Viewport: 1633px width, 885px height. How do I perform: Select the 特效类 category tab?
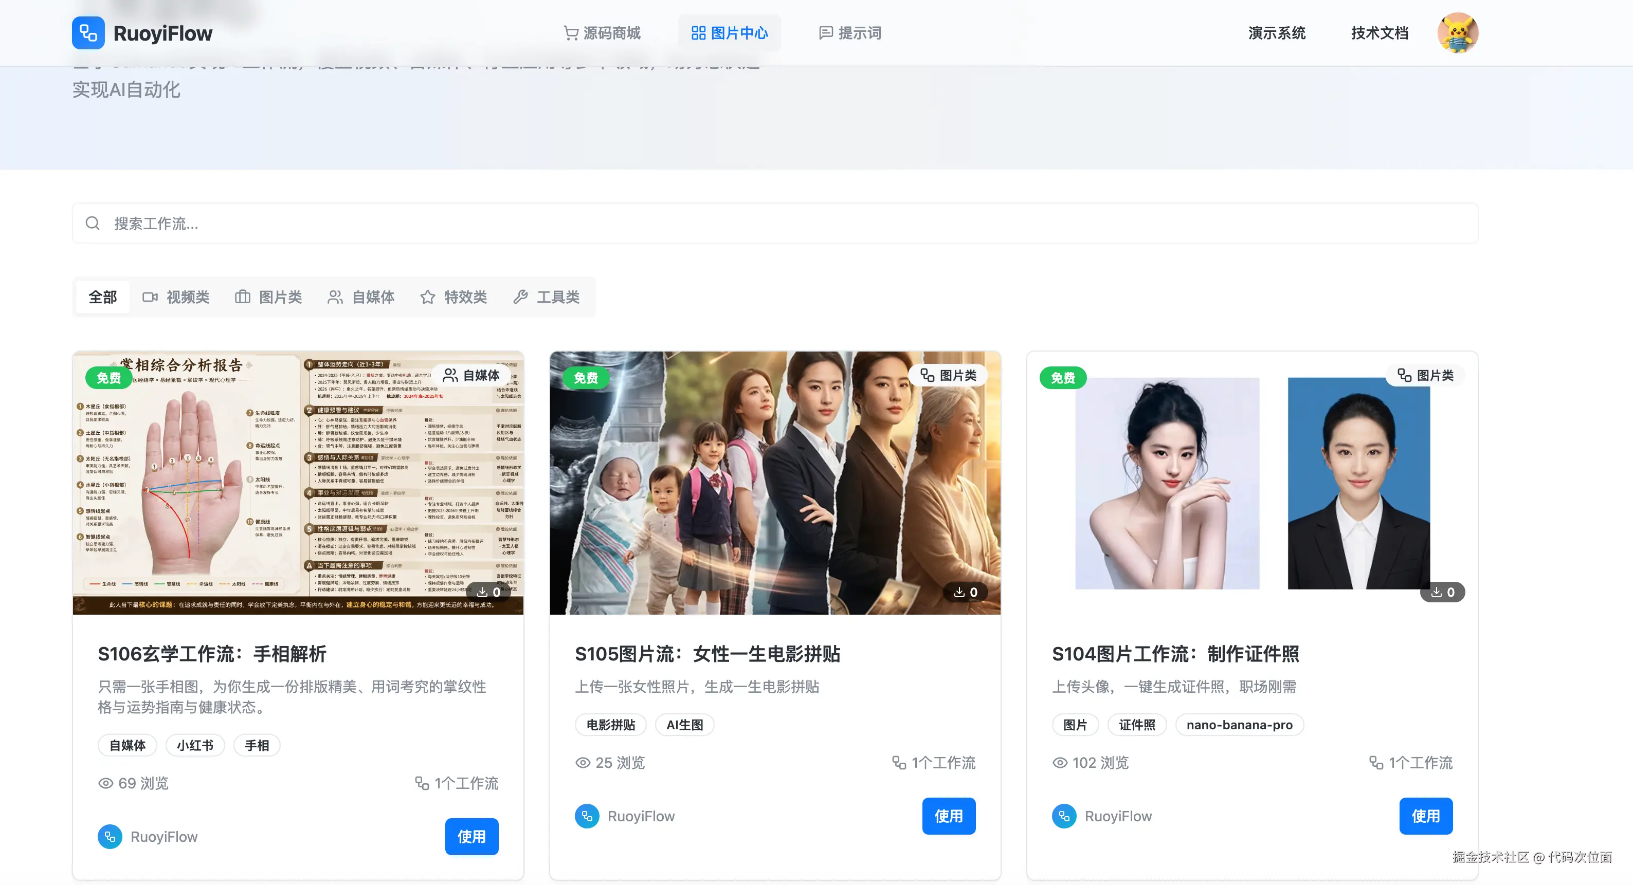453,297
